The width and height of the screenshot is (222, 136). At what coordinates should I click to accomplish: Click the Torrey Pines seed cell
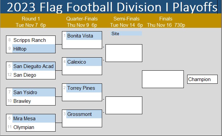84,88
